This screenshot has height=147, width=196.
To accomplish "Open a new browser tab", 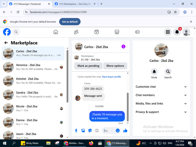I will [x=102, y=4].
